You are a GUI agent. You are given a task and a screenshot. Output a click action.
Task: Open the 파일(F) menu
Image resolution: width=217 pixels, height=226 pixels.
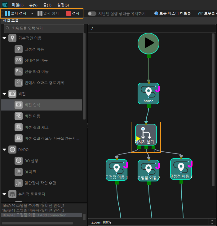coord(18,5)
